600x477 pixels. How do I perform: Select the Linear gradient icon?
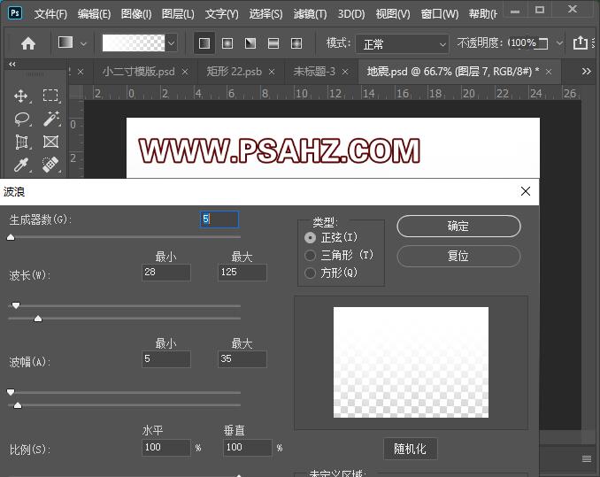pyautogui.click(x=204, y=43)
